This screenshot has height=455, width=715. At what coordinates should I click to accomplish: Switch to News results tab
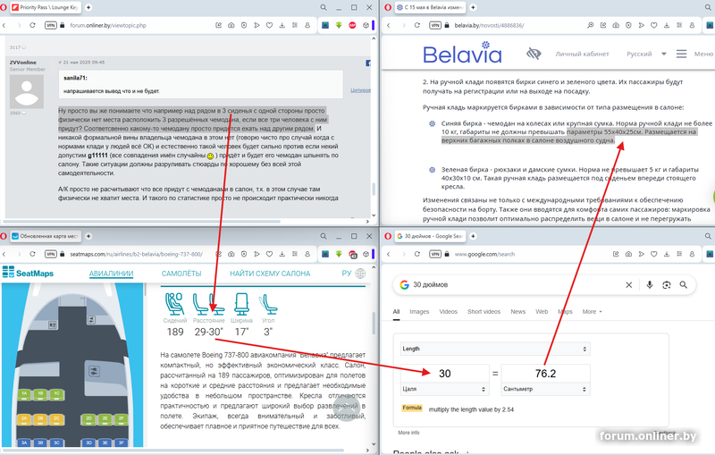[x=518, y=312]
